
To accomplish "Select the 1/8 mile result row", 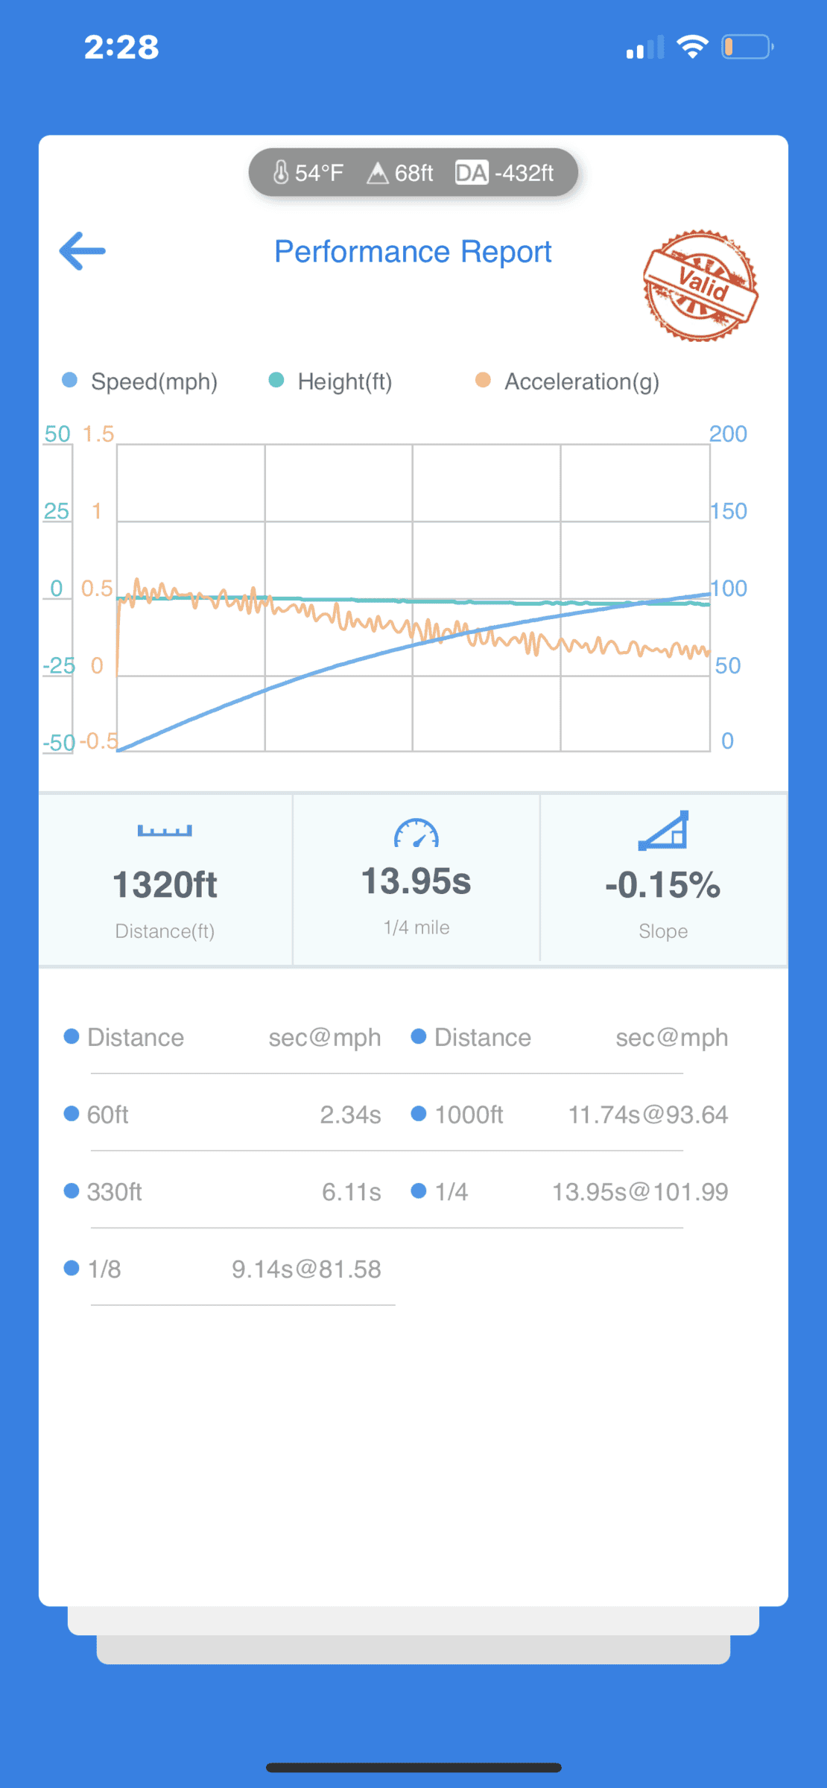I will tap(224, 1269).
